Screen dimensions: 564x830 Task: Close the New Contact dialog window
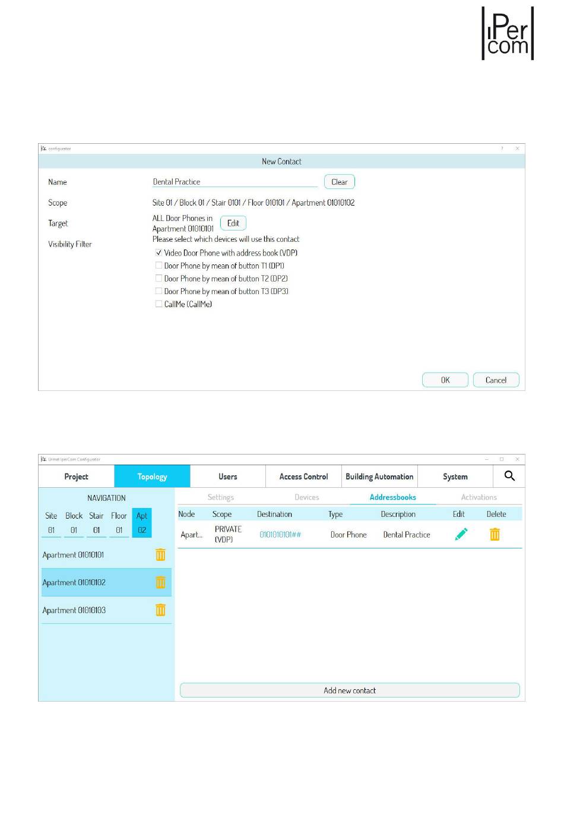tap(517, 149)
